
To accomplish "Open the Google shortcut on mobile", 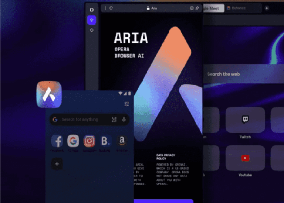I will point(73,141).
